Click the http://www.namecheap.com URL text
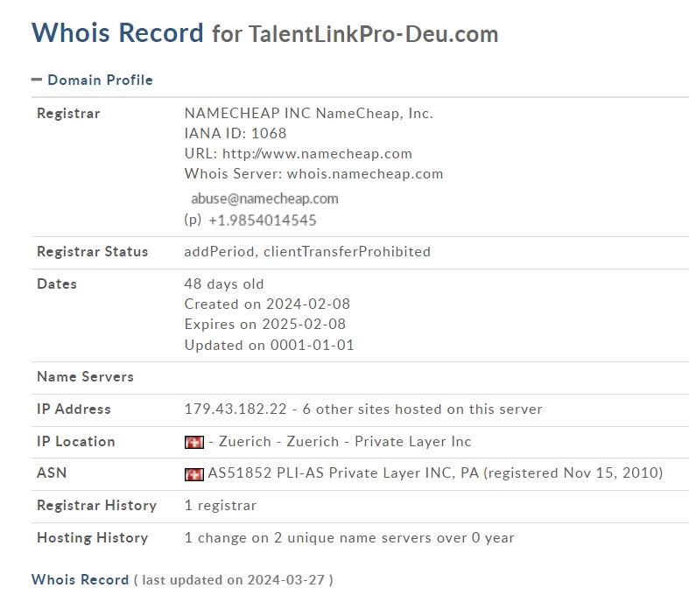 [x=317, y=154]
